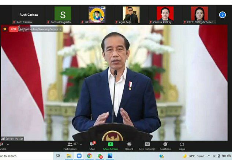Show next participants with the blue arrow

coord(222,15)
